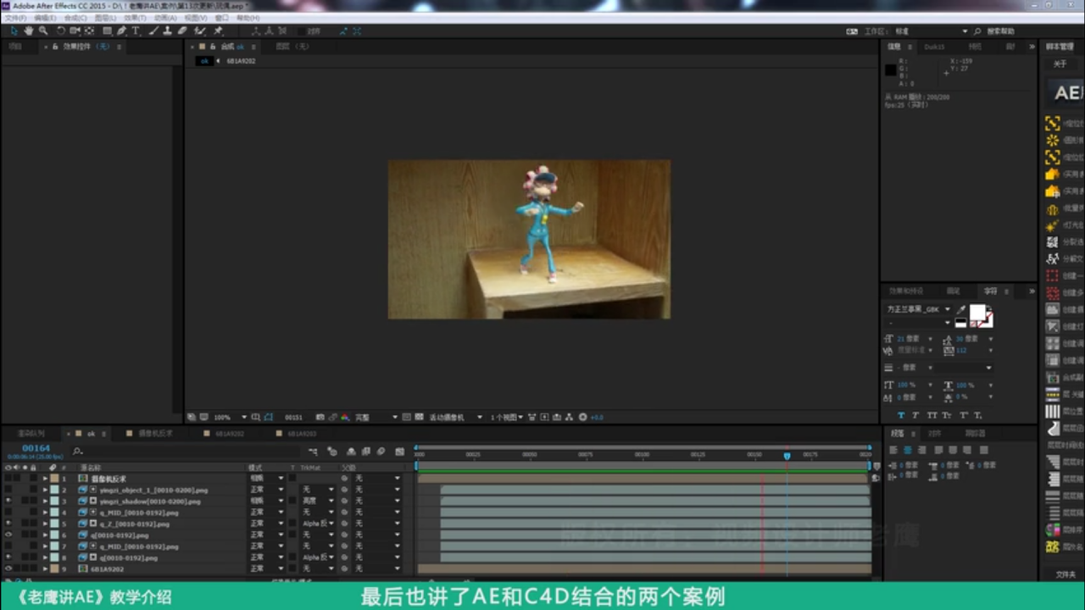Open Graph Editor icon in timeline
The width and height of the screenshot is (1085, 610).
401,452
